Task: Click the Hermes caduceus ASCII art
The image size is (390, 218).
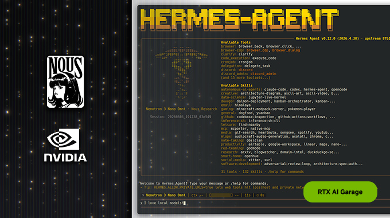Action: tap(181, 73)
